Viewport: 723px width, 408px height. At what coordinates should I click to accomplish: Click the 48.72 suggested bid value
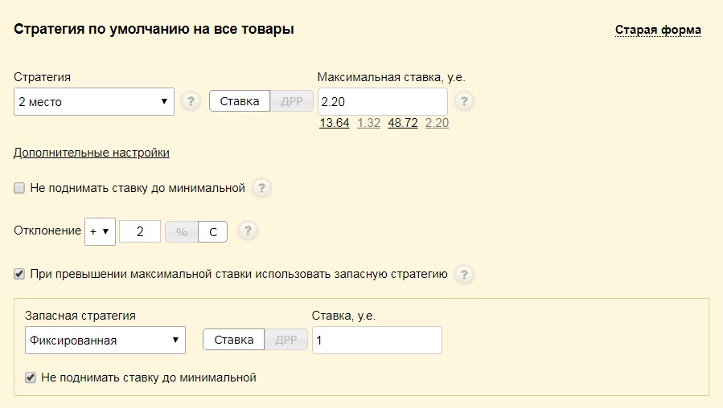(402, 123)
